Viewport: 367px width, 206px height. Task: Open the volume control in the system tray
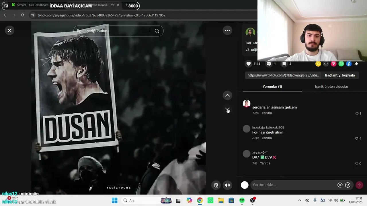[x=336, y=200]
